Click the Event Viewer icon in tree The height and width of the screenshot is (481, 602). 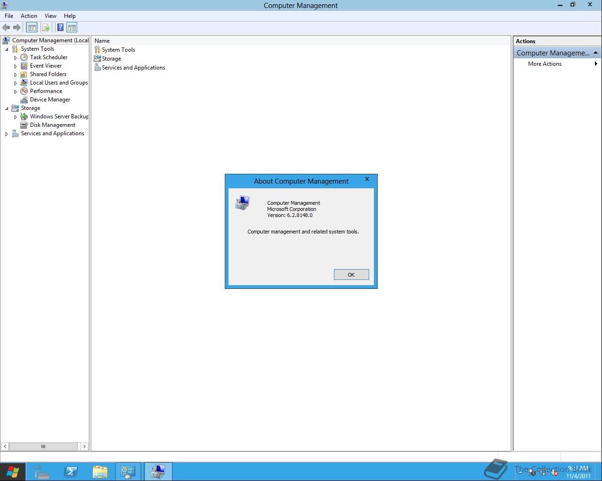click(x=24, y=66)
